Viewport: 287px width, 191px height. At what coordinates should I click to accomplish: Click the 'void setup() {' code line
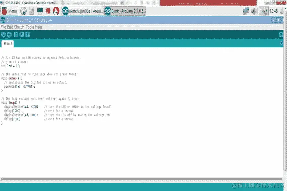point(11,78)
